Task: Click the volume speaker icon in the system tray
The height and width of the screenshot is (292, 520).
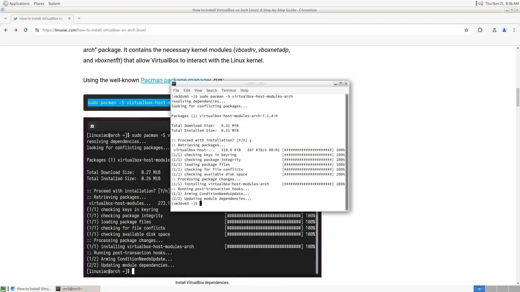Action: pyautogui.click(x=480, y=4)
